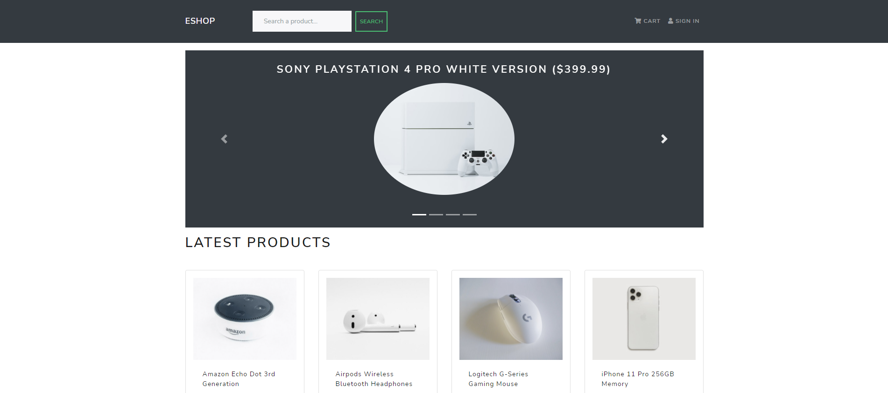Open the Airpods product image
This screenshot has height=393, width=888.
click(378, 319)
